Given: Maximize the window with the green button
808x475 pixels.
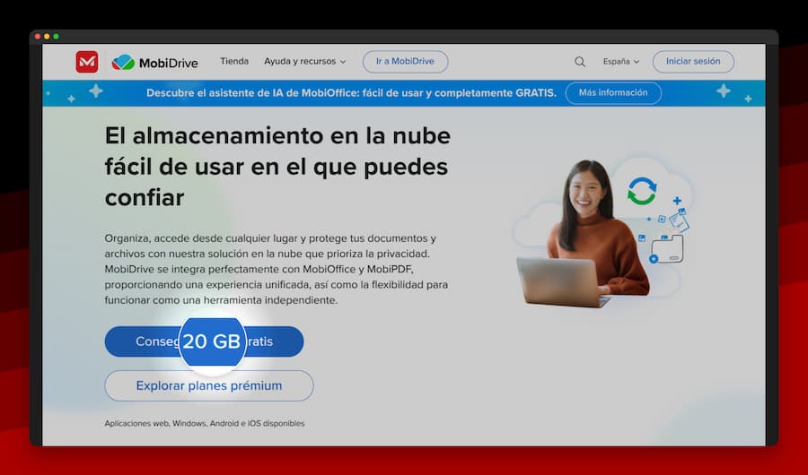Looking at the screenshot, I should tap(57, 37).
